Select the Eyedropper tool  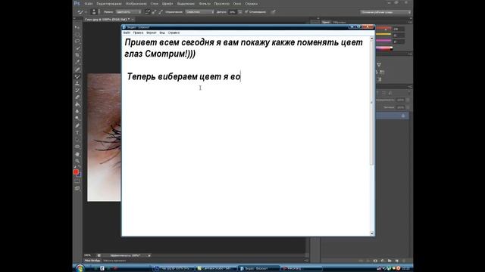coord(77,62)
